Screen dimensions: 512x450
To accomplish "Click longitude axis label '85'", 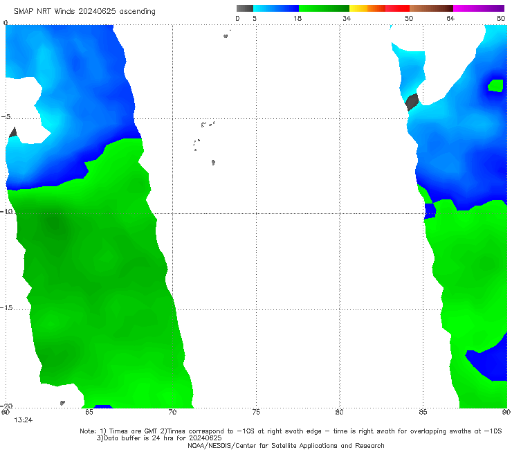I will [x=423, y=413].
